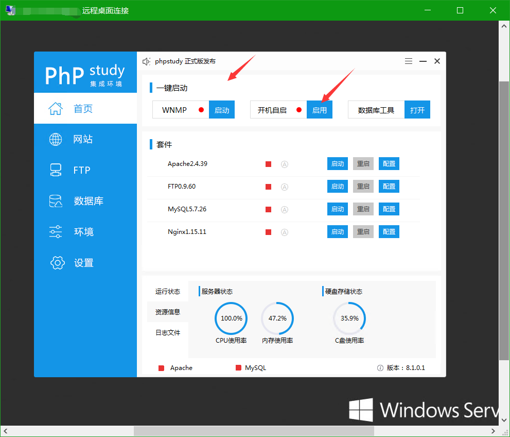This screenshot has height=437, width=510.
Task: Click the version info icon
Action: click(x=380, y=368)
